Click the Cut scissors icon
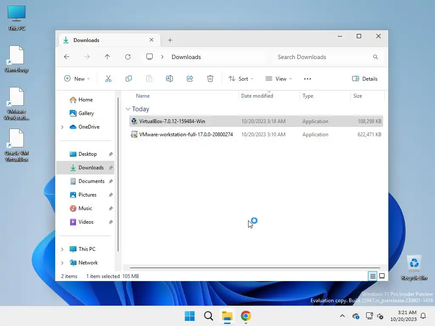Image resolution: width=435 pixels, height=326 pixels. point(108,79)
